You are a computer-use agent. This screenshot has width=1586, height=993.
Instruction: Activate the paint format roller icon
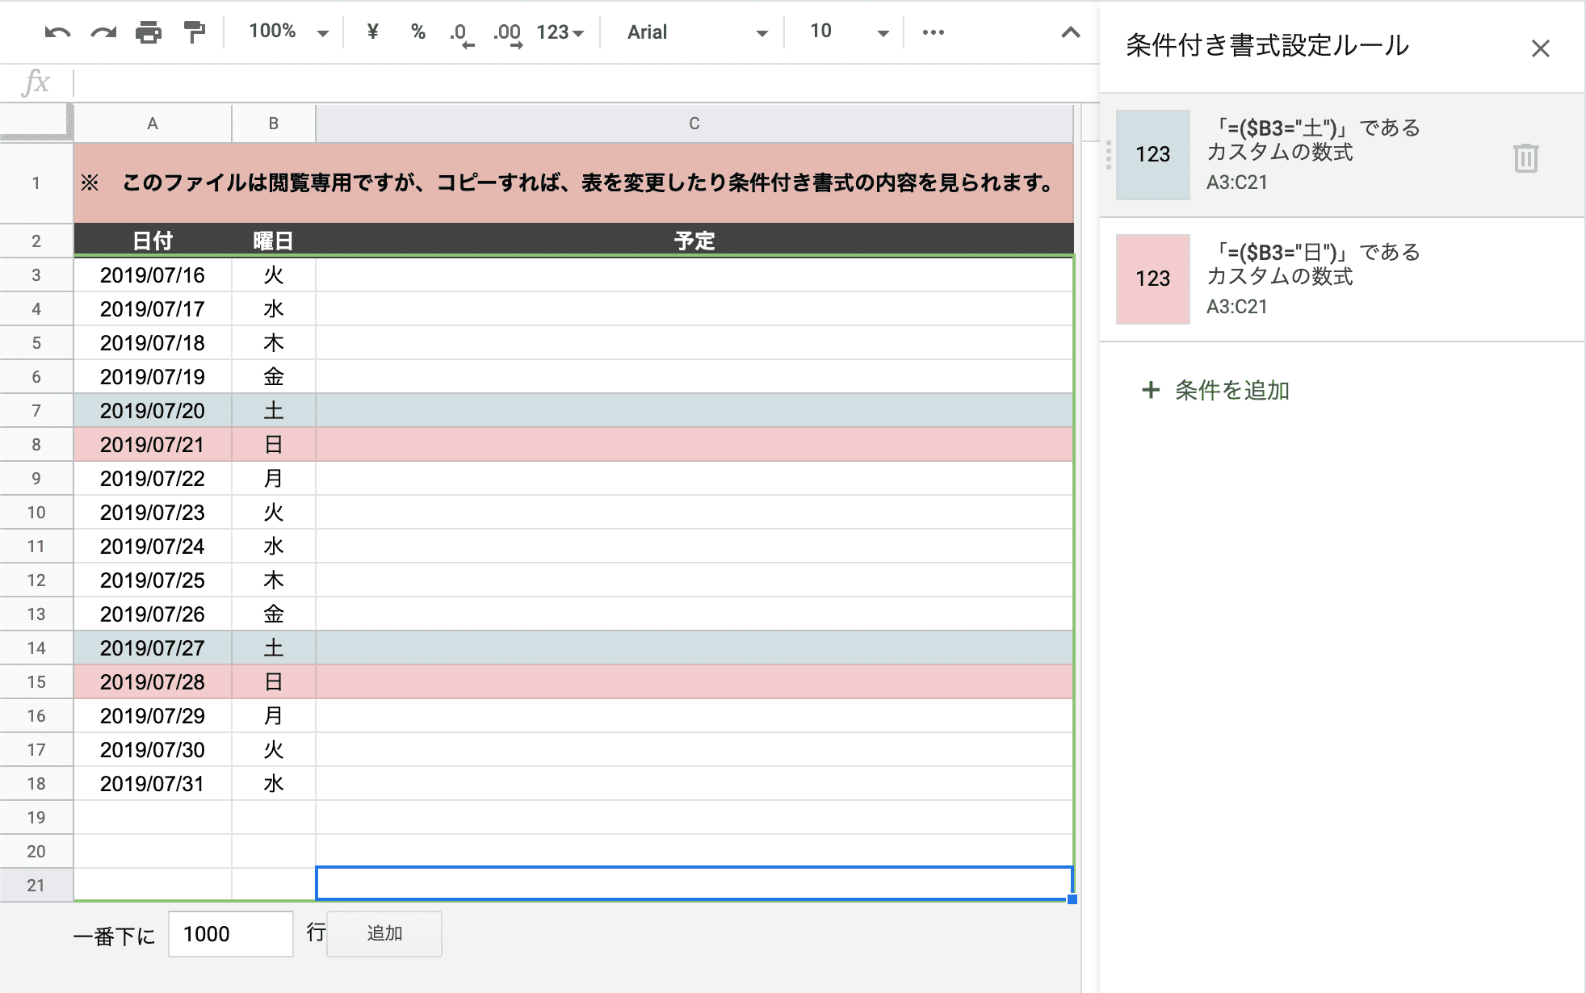(195, 32)
